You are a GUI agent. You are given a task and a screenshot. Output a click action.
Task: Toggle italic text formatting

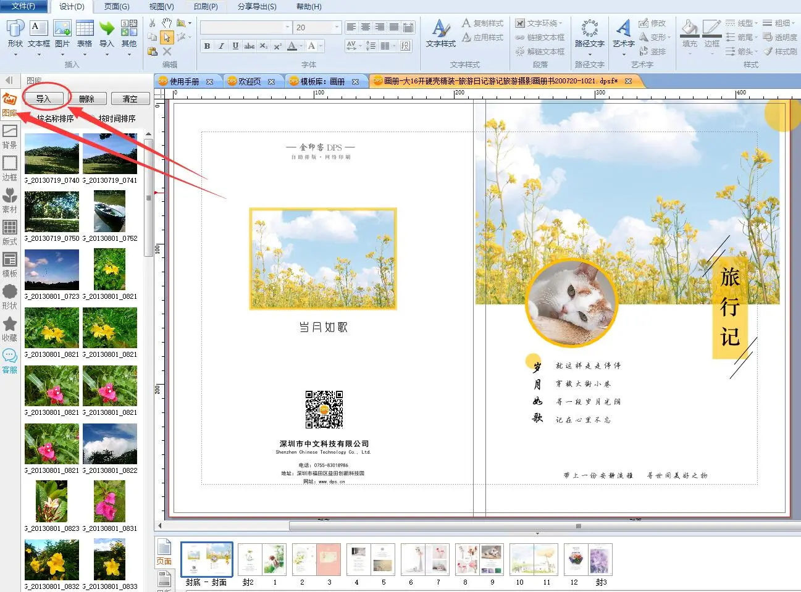click(221, 46)
